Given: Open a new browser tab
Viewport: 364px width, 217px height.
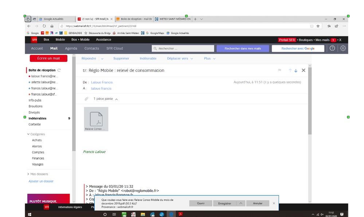Looking at the screenshot, I should click(x=195, y=19).
